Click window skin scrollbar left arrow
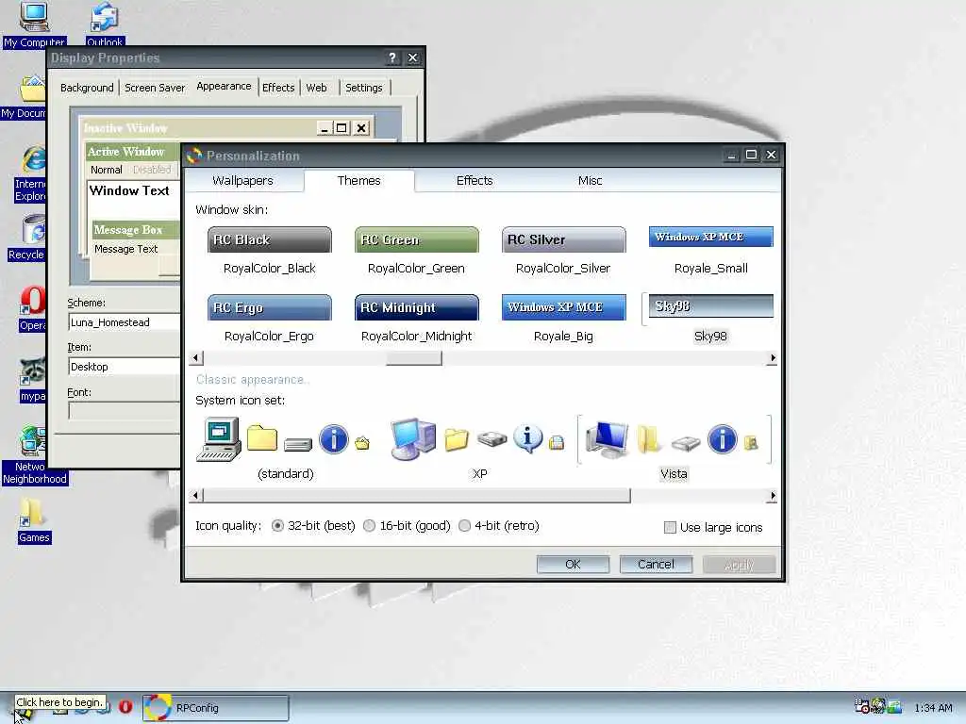Screen dimensions: 966x724 point(196,357)
